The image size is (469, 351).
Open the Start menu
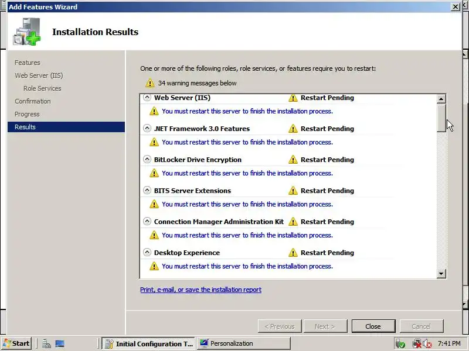[16, 343]
